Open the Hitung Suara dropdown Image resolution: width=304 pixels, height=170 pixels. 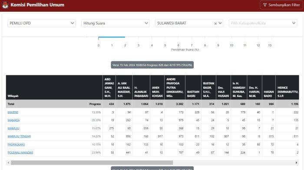[x=116, y=23]
